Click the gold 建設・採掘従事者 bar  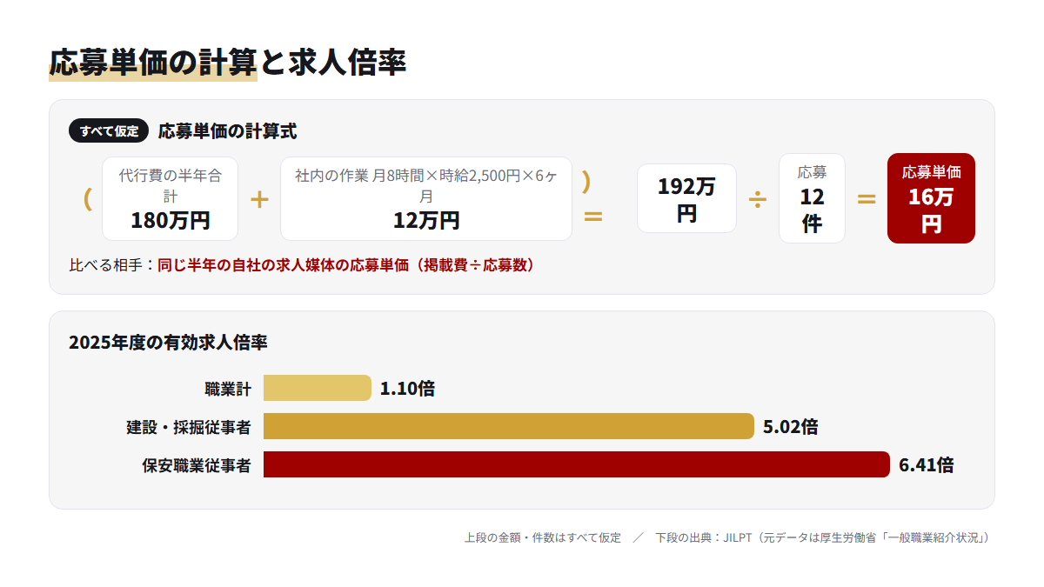tap(509, 426)
